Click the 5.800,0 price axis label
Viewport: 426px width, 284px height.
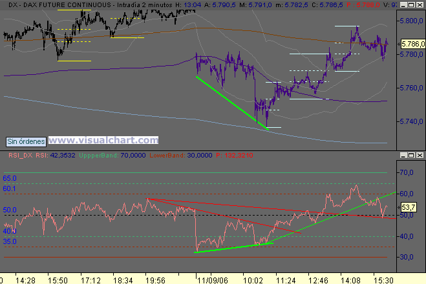click(x=412, y=21)
